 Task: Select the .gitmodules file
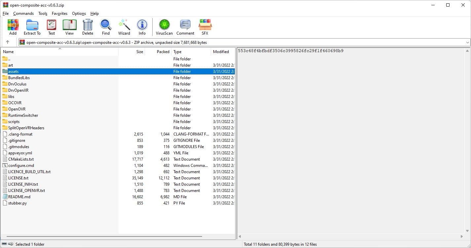tap(118, 147)
